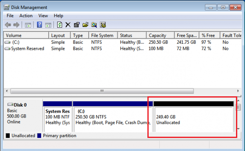Click the Unallocated legend label
Image resolution: width=245 pixels, height=151 pixels.
tap(23, 135)
